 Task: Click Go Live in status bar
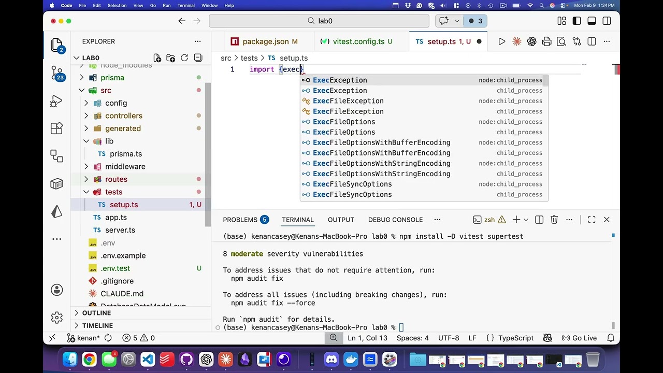(x=579, y=338)
